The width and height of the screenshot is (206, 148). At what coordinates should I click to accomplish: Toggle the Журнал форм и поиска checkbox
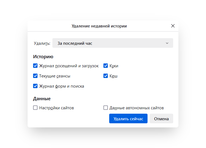pos(35,86)
